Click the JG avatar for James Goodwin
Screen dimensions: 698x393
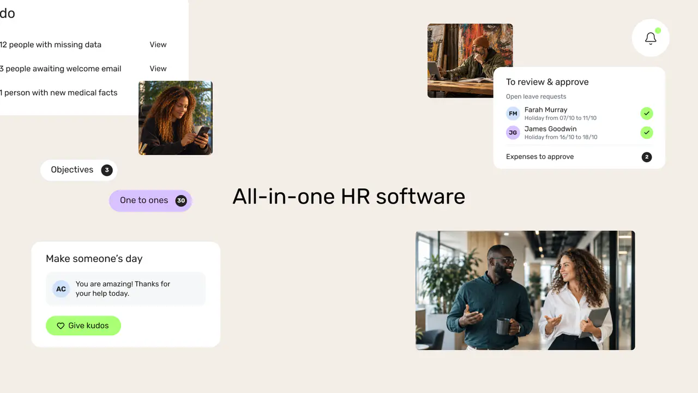tap(513, 133)
